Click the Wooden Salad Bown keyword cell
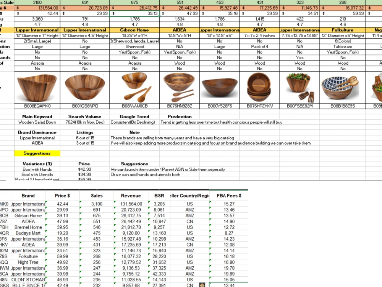The height and width of the screenshot is (287, 382). (37, 122)
